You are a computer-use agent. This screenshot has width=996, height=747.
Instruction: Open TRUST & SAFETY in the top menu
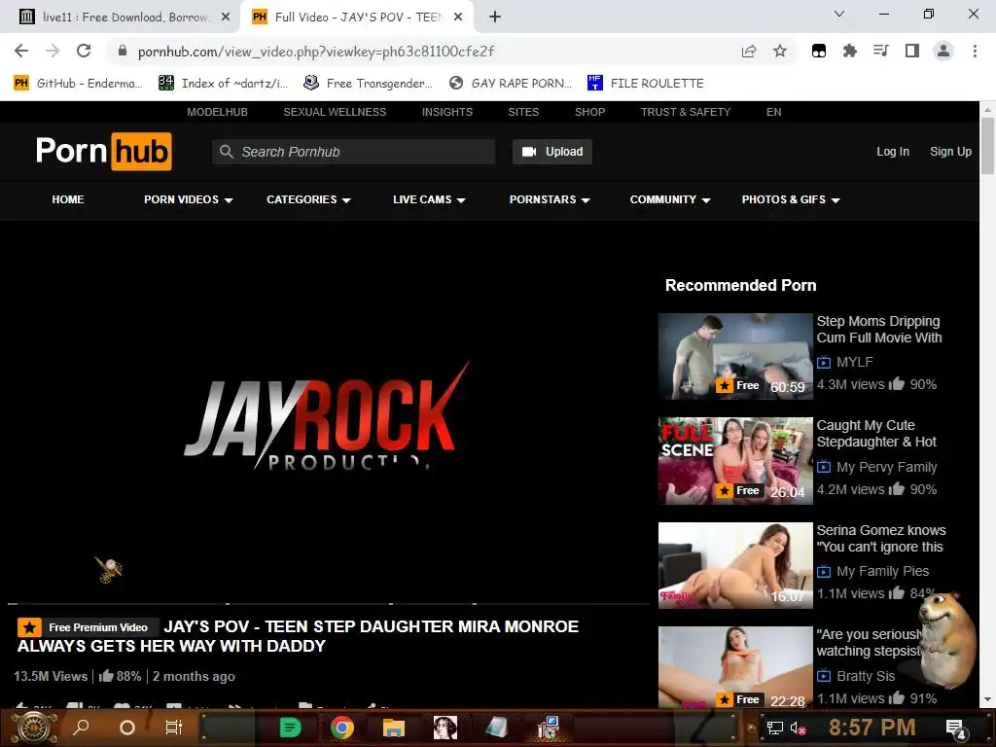(686, 112)
